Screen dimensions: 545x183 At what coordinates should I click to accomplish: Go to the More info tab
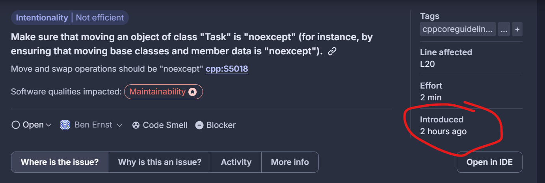pos(290,162)
